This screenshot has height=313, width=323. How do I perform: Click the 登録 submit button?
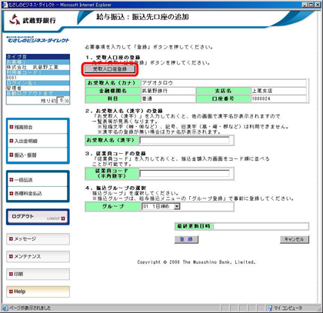[186, 239]
